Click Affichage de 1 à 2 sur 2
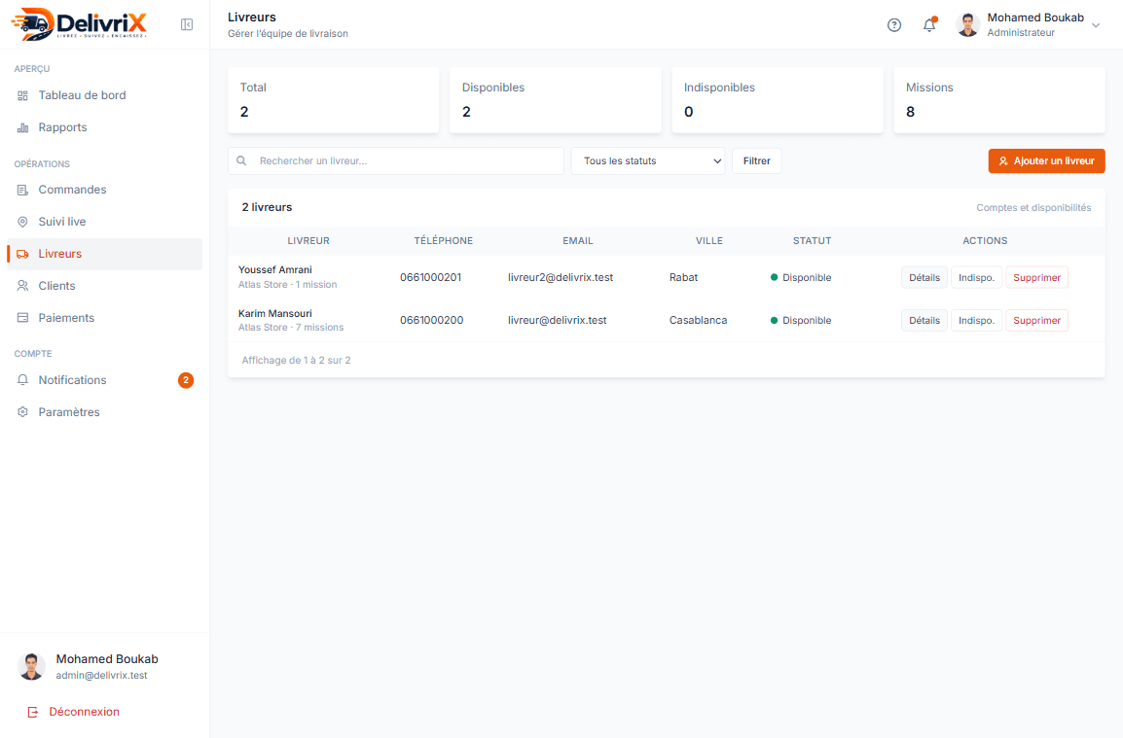This screenshot has width=1123, height=738. (296, 360)
